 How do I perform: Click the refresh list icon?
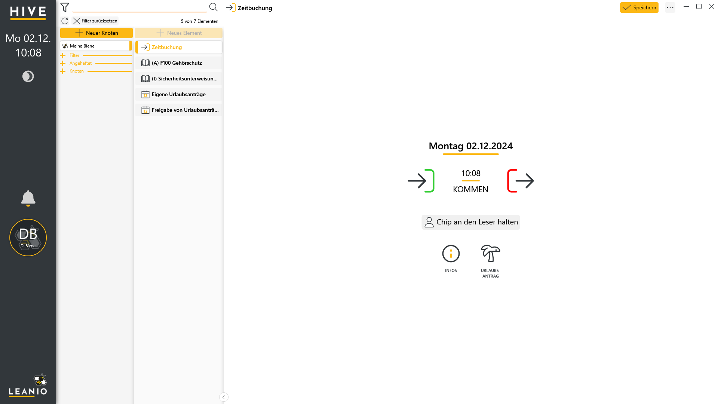[x=65, y=21]
